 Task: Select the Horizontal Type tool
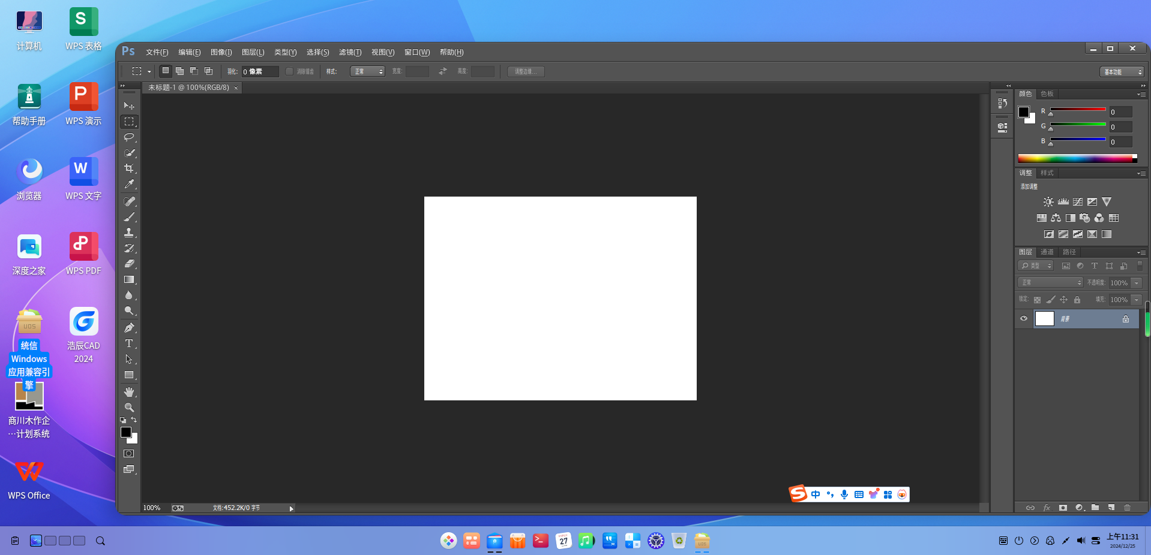coord(129,343)
